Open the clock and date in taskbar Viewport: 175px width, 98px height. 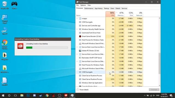pos(164,96)
